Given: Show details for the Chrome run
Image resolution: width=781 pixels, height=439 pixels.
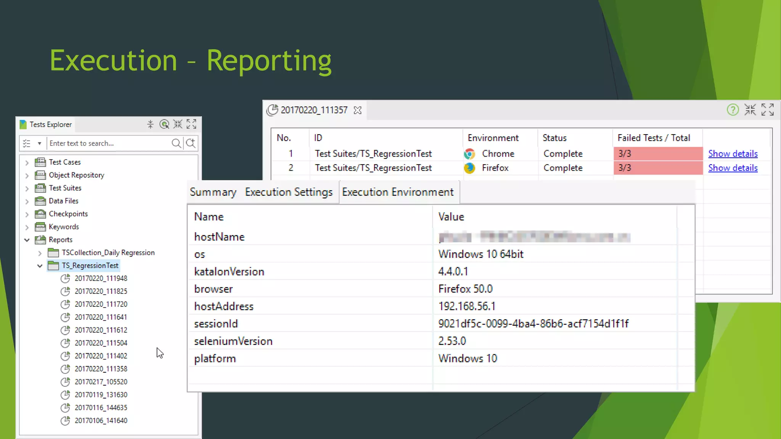Looking at the screenshot, I should click(733, 154).
